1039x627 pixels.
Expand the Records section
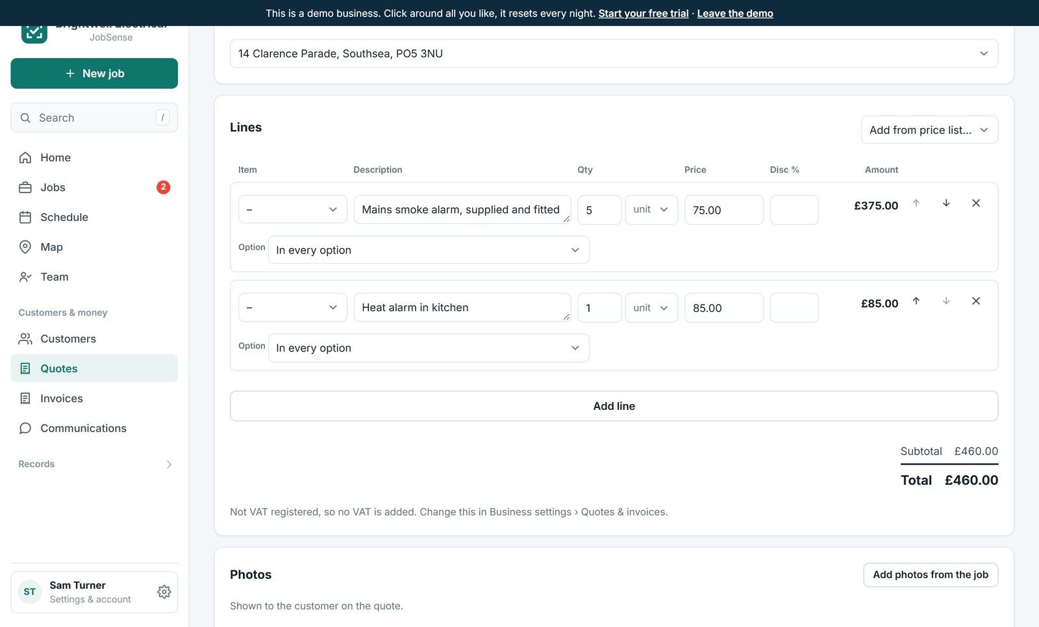(x=94, y=464)
